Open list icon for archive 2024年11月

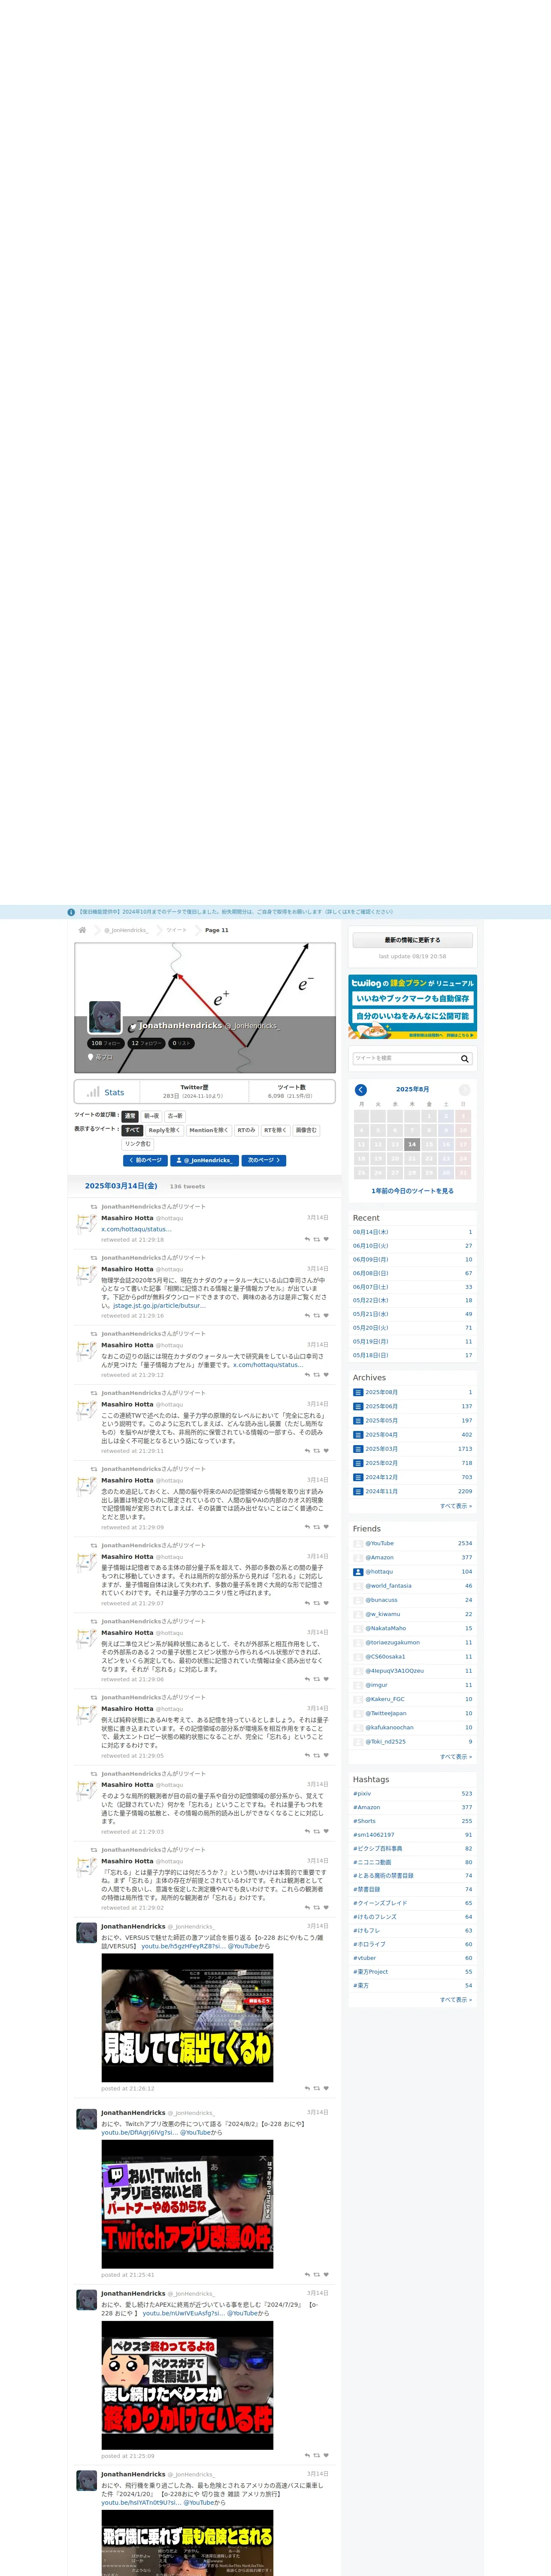[x=358, y=1491]
